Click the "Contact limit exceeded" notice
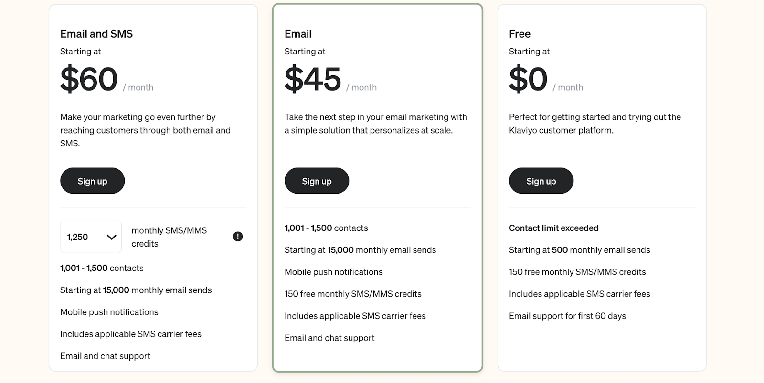The height and width of the screenshot is (383, 764). click(553, 228)
